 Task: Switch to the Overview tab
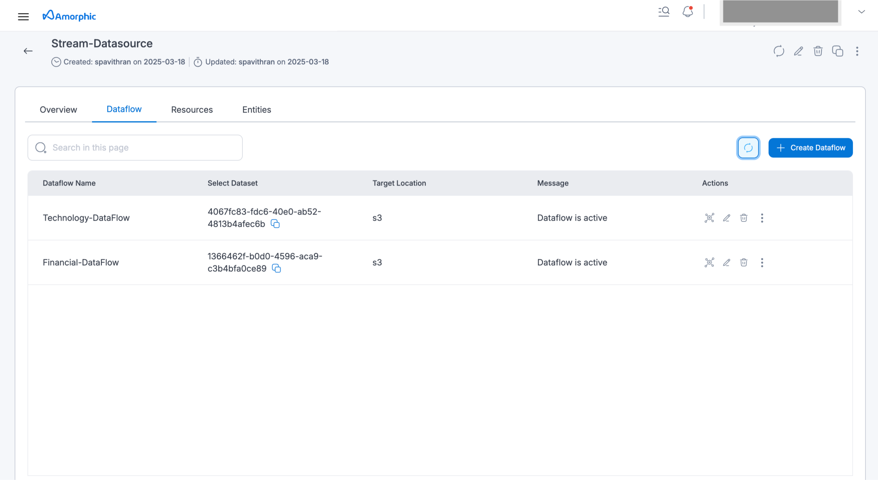pos(58,110)
